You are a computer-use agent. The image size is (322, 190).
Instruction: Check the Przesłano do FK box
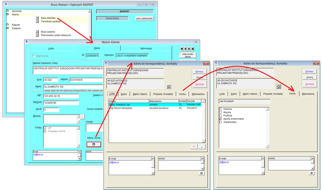tap(45, 131)
